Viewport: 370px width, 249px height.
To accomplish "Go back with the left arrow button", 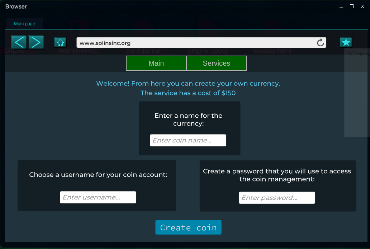I will 19,42.
